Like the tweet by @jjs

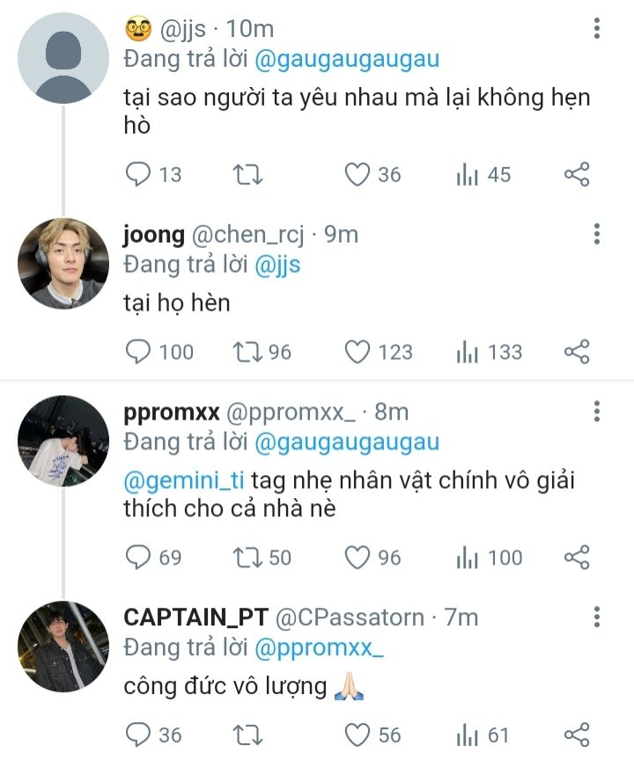coord(357,175)
